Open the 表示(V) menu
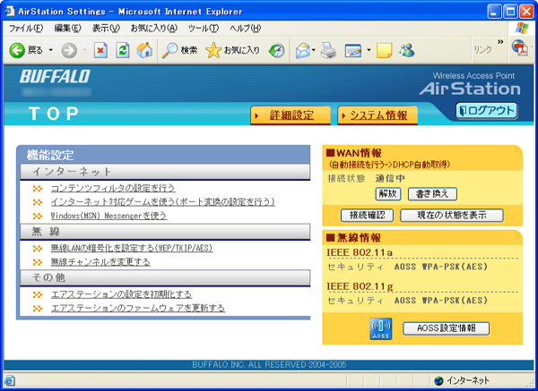The image size is (538, 391). 106,29
